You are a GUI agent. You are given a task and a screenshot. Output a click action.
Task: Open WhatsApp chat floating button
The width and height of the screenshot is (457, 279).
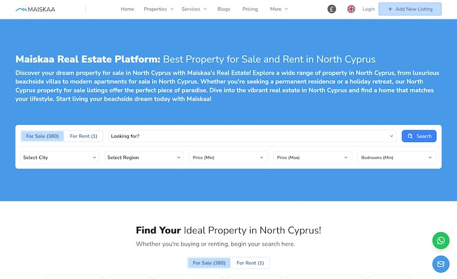pyautogui.click(x=440, y=240)
